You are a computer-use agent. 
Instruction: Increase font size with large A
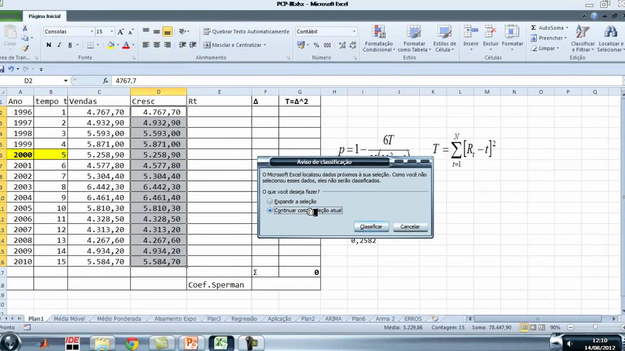point(121,32)
